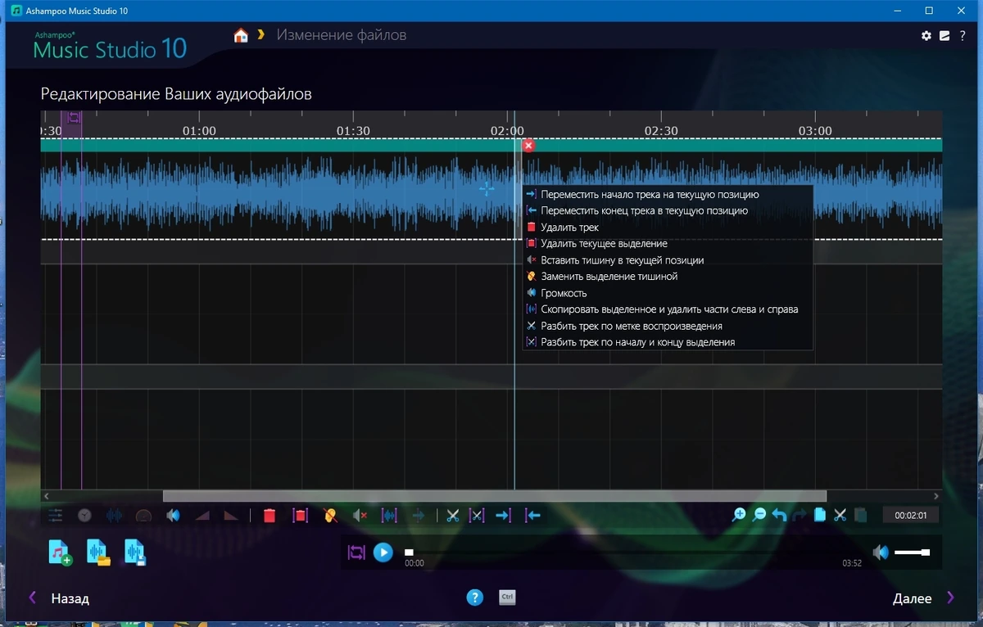Click scrollbar left arrow under tracks
The width and height of the screenshot is (983, 627).
(x=47, y=496)
